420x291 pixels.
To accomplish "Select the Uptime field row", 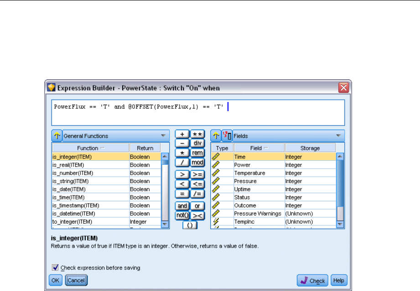I will [x=274, y=189].
